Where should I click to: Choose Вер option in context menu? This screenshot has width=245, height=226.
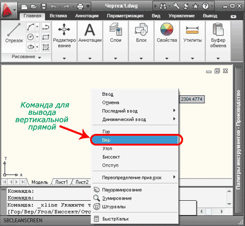(x=135, y=140)
